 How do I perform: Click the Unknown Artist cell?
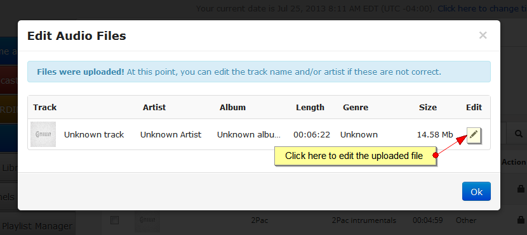click(x=171, y=135)
